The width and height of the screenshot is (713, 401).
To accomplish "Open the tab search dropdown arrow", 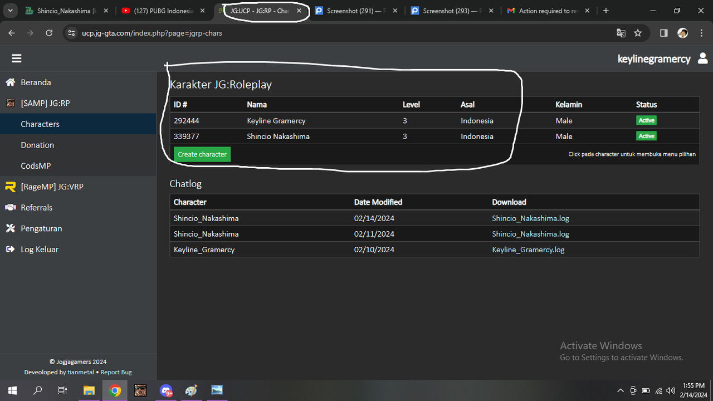I will pos(10,11).
